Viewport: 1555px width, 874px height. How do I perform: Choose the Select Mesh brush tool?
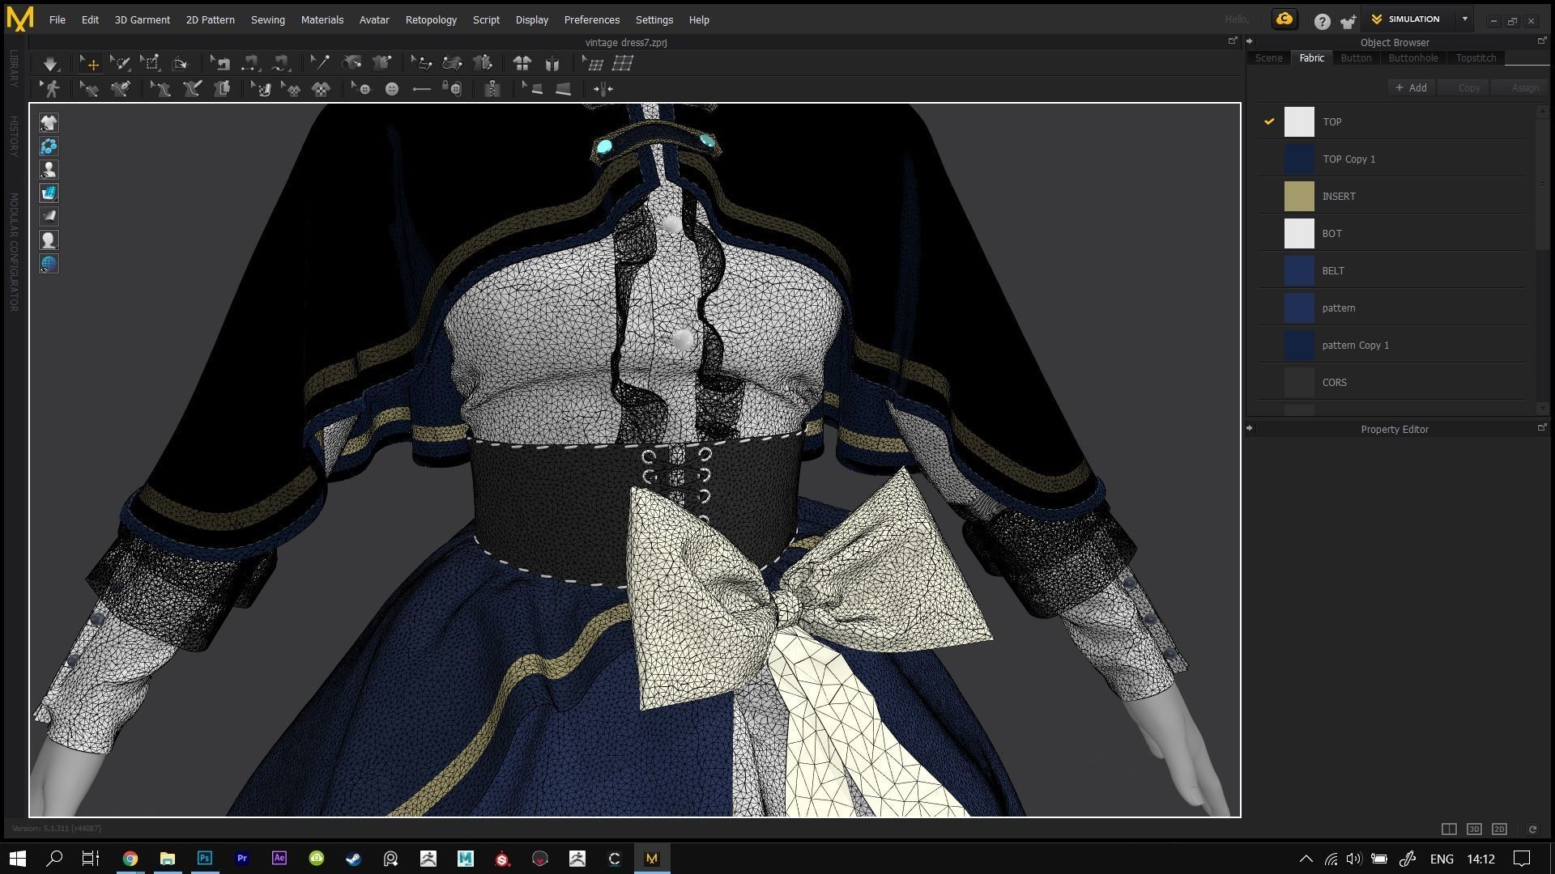pos(120,63)
